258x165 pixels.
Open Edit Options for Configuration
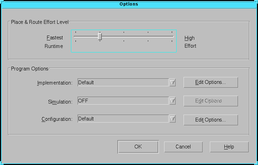click(x=211, y=120)
